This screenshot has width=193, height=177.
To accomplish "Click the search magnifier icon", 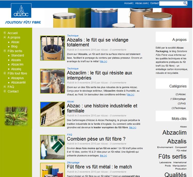I will coord(185,3).
